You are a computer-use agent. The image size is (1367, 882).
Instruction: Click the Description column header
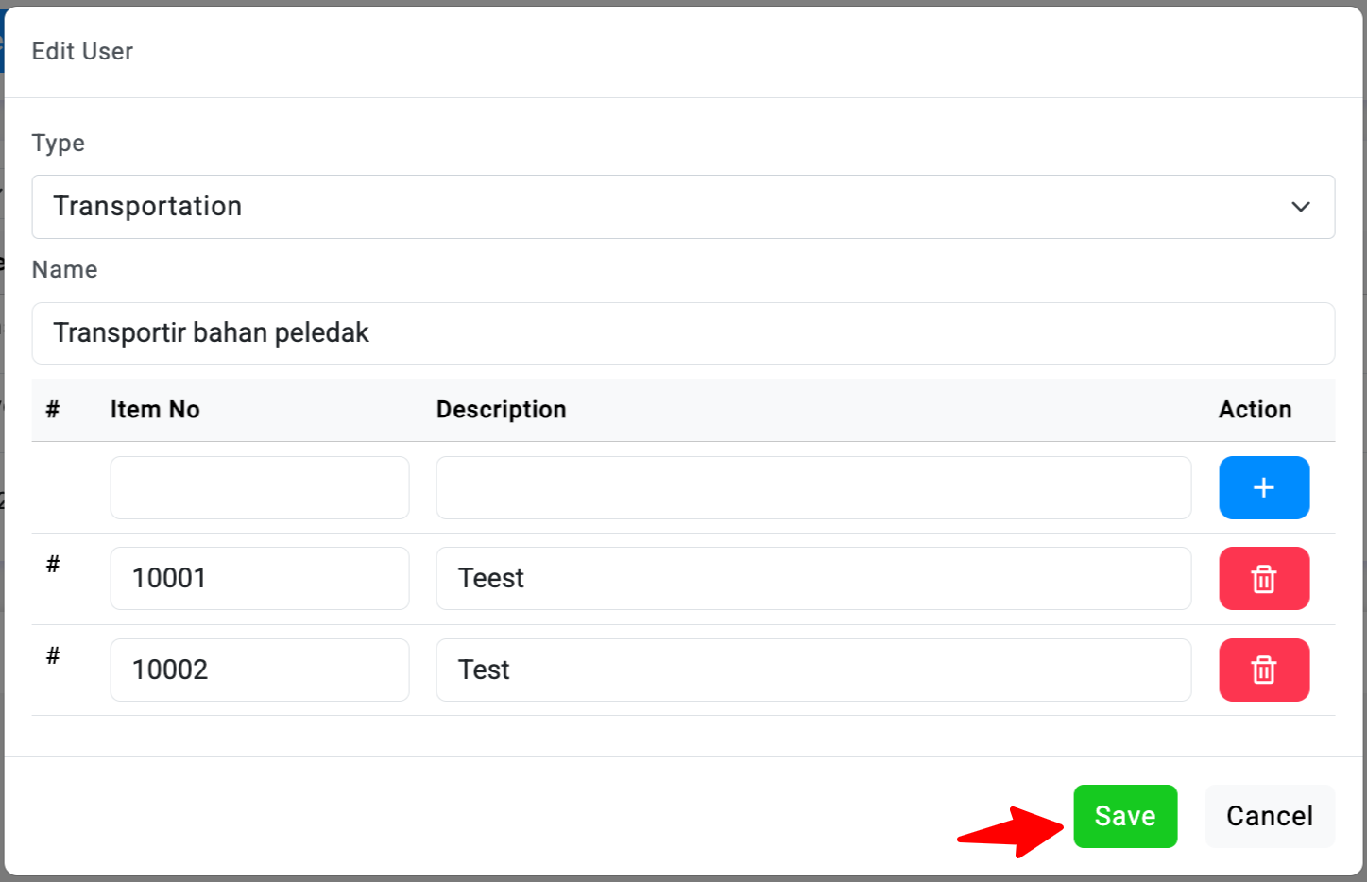[501, 410]
